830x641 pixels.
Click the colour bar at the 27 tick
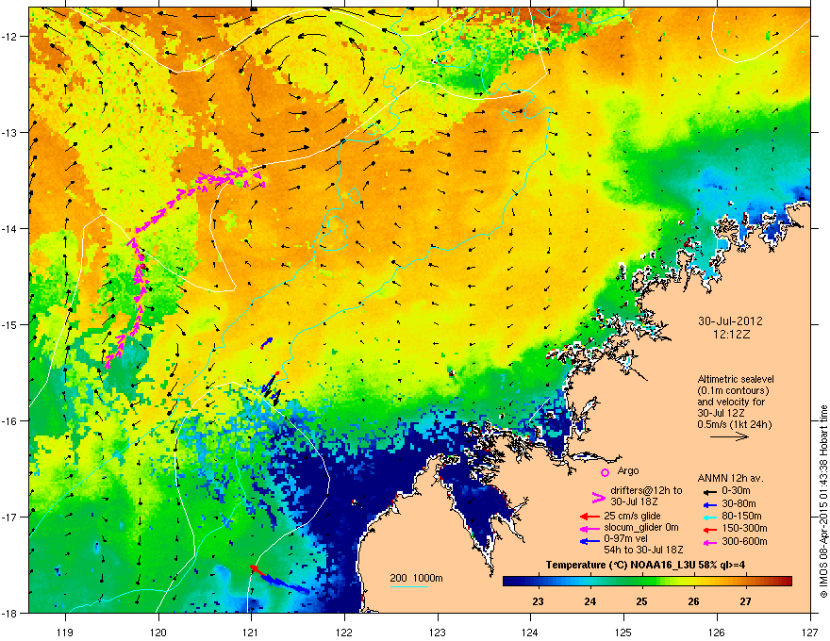point(745,582)
